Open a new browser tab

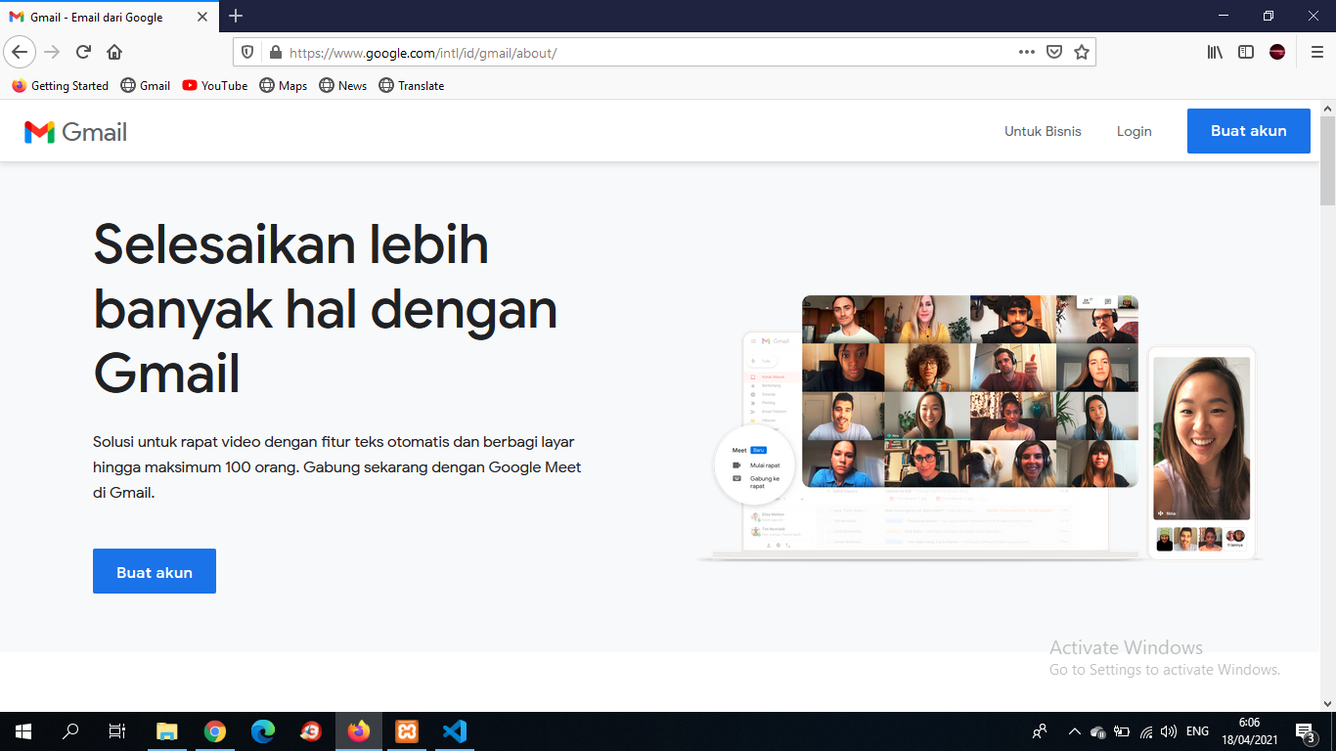[x=236, y=16]
